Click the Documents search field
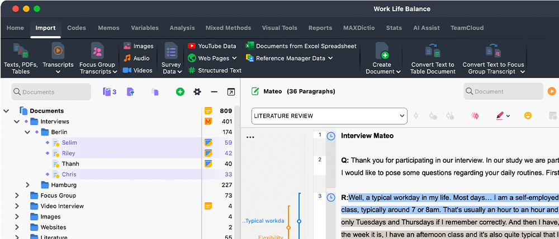This screenshot has width=559, height=239. 51,92
